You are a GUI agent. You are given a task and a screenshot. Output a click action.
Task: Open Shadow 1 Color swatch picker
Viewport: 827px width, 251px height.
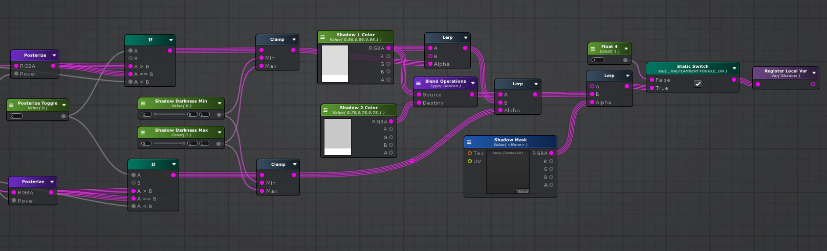335,64
